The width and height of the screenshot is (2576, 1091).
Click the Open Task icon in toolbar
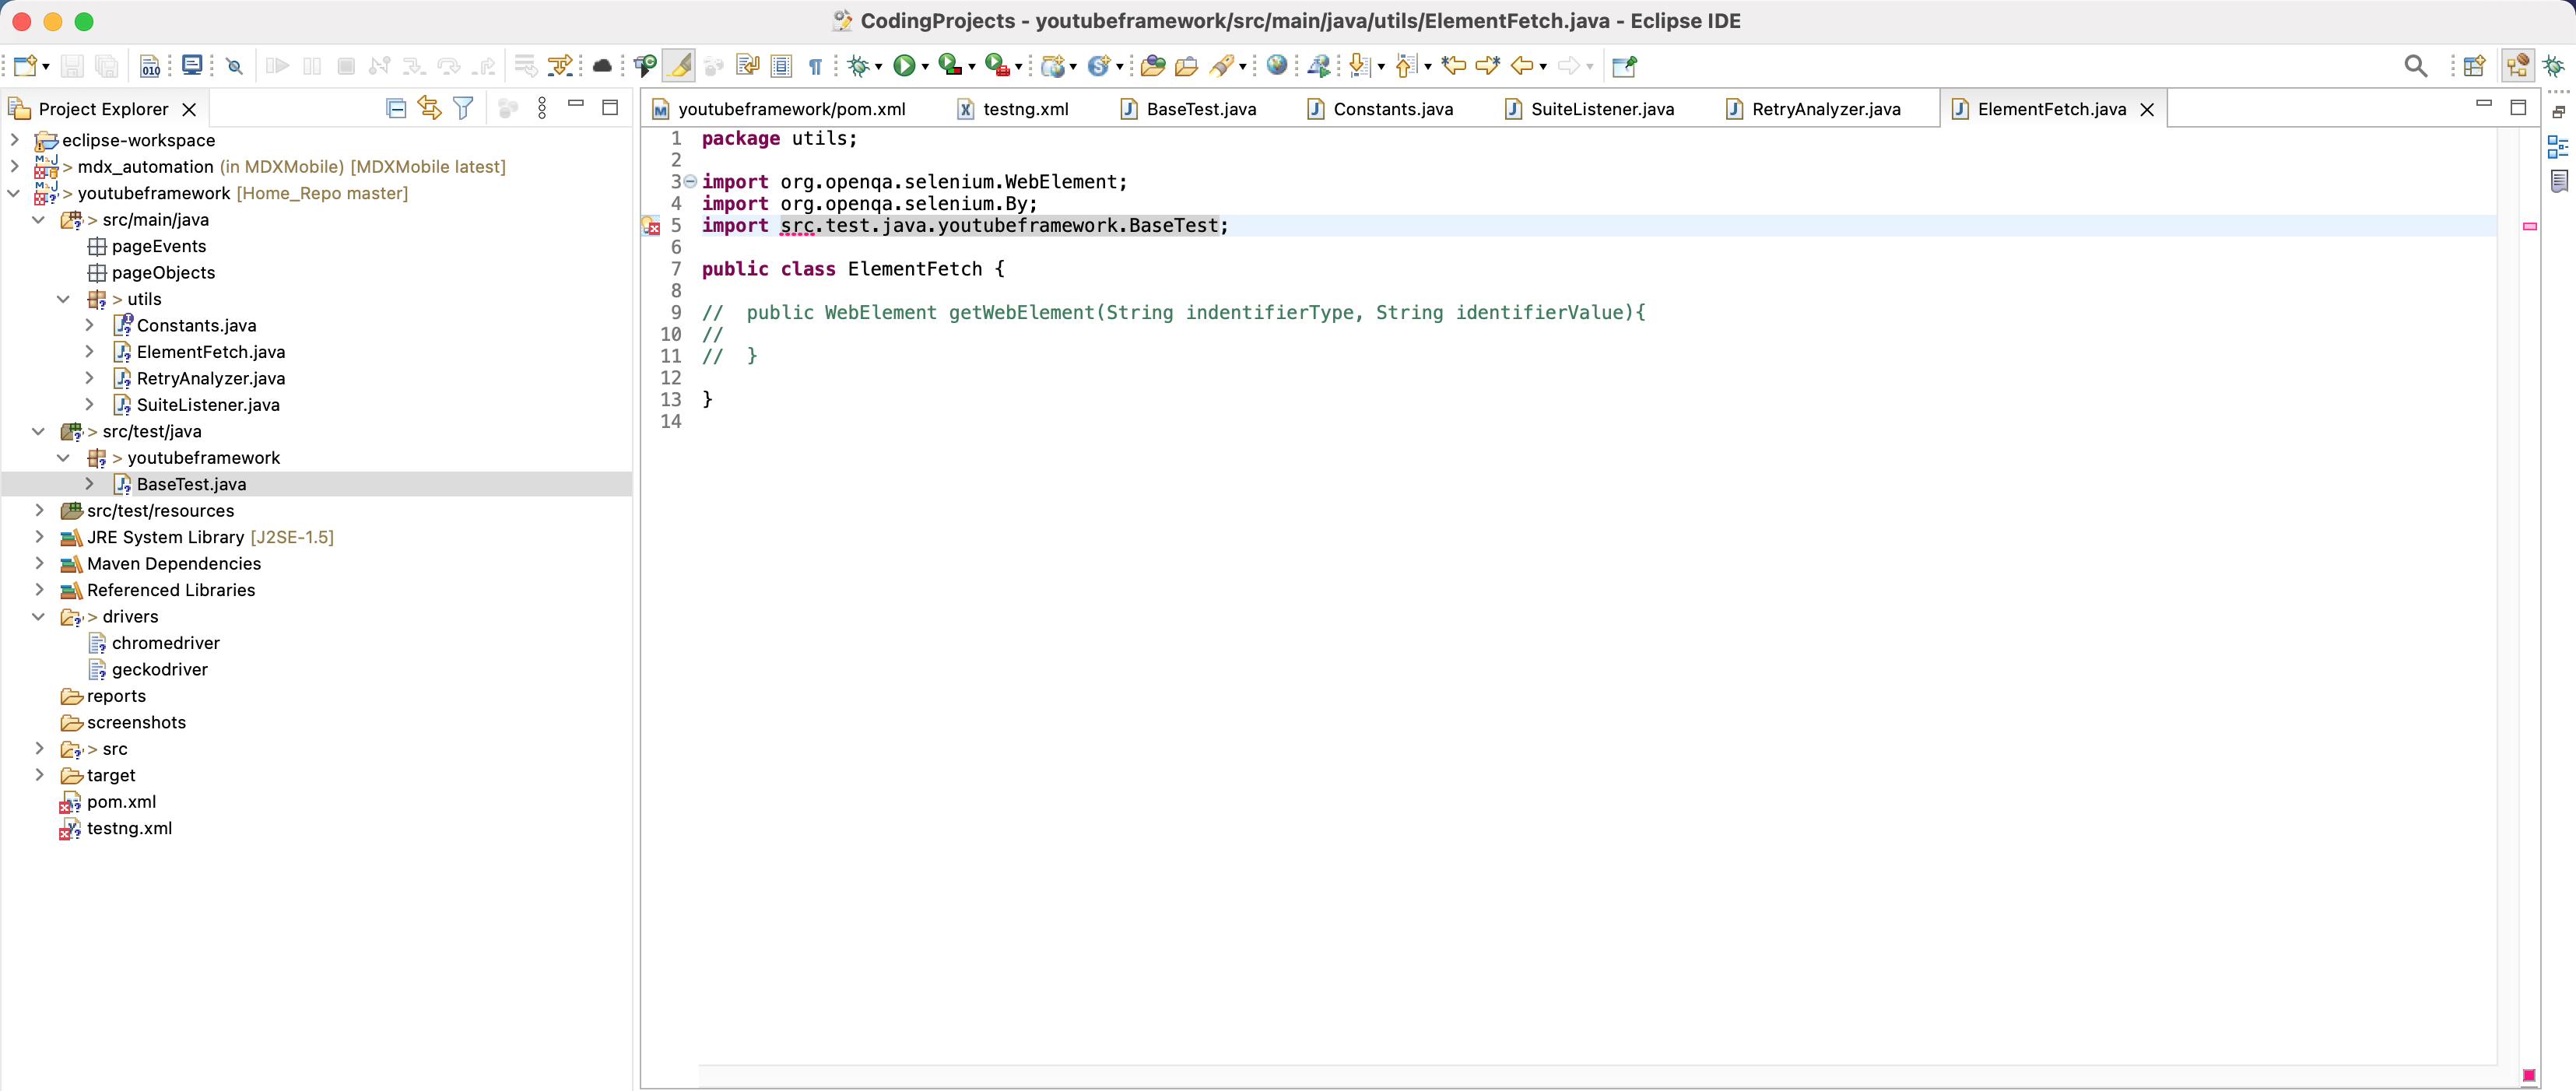click(x=1623, y=65)
